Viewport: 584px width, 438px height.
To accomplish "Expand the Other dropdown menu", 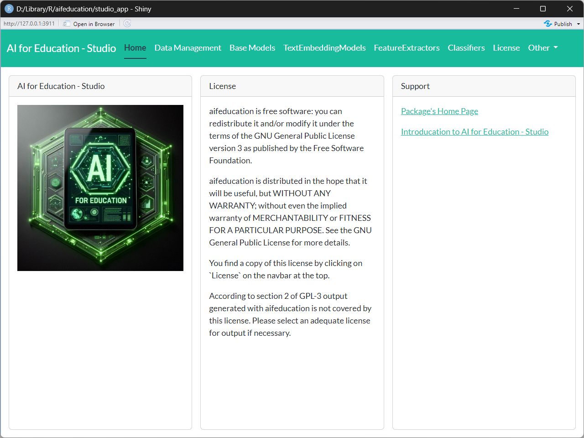I will pos(542,48).
